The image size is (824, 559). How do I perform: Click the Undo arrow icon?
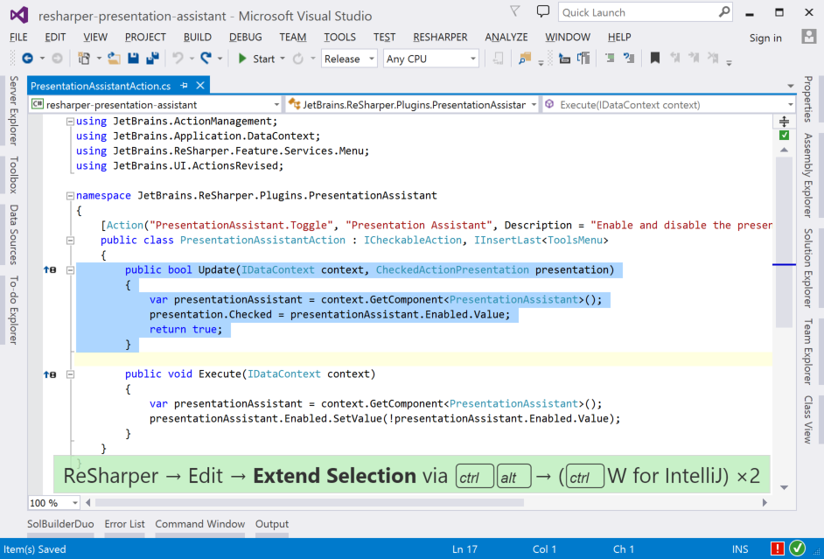click(178, 59)
